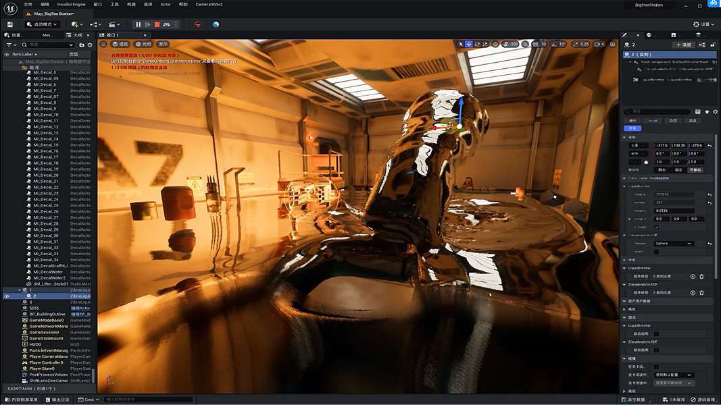721x405 pixels.
Task: Open outliner settings gear
Action: 90,45
